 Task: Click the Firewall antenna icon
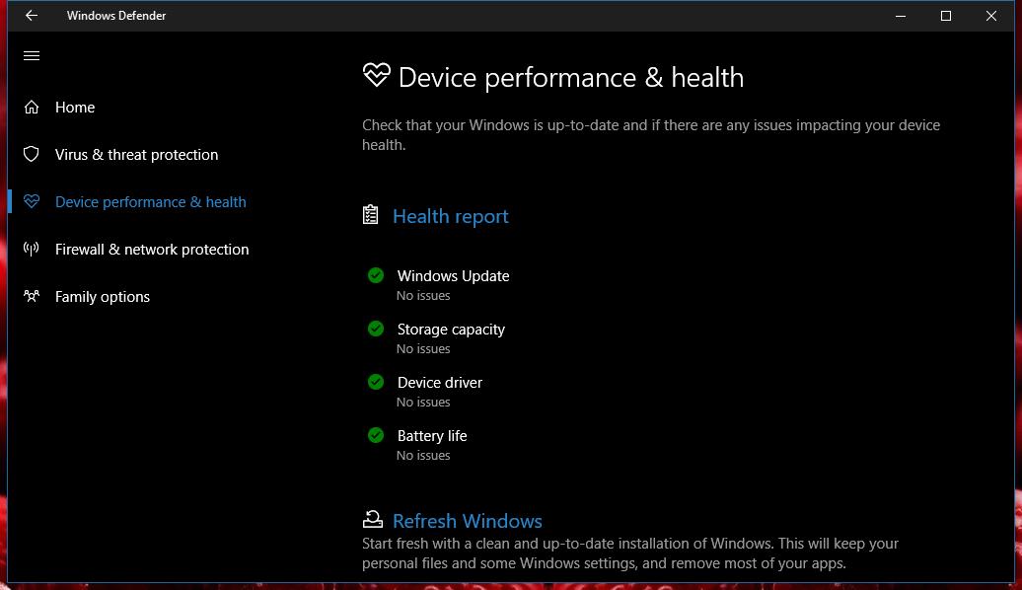tap(32, 249)
